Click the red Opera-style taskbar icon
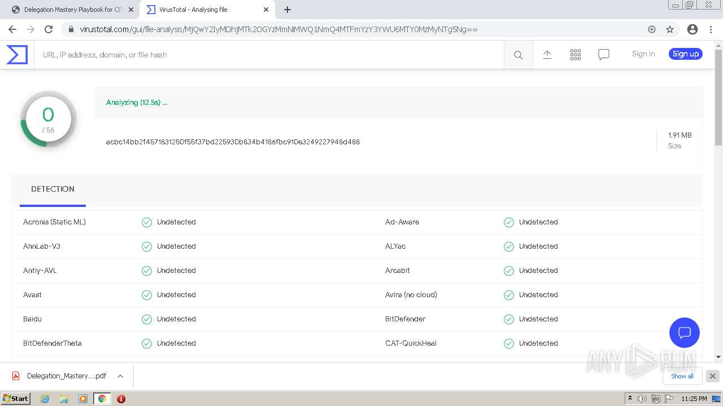This screenshot has width=723, height=406. coord(121,399)
